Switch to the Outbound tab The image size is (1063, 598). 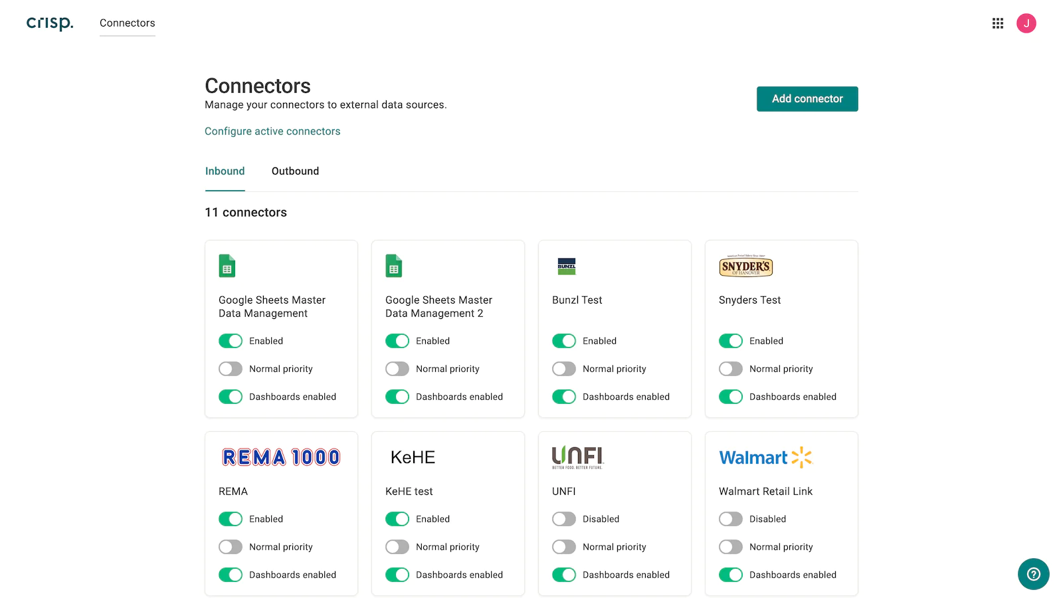tap(295, 171)
